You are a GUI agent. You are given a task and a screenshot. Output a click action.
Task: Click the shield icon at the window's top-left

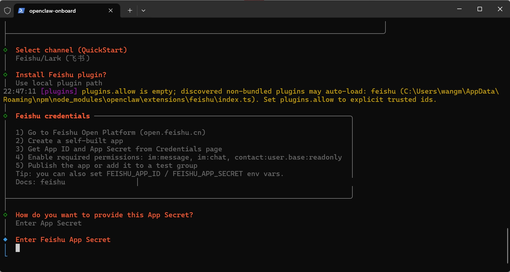(x=7, y=11)
